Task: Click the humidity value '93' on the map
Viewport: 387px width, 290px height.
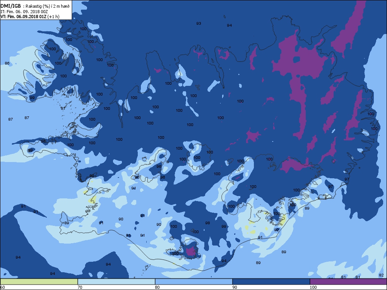Action: [199, 24]
